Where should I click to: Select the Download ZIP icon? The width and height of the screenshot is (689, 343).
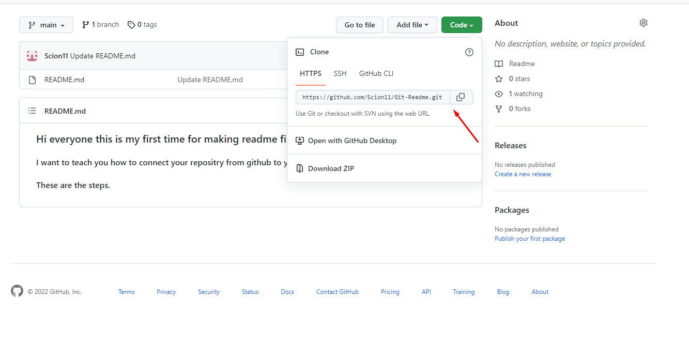click(x=299, y=168)
